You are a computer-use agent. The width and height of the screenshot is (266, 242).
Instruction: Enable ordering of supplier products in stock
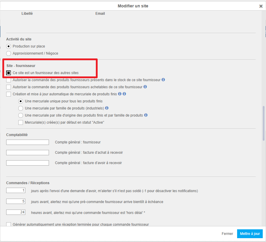9,80
